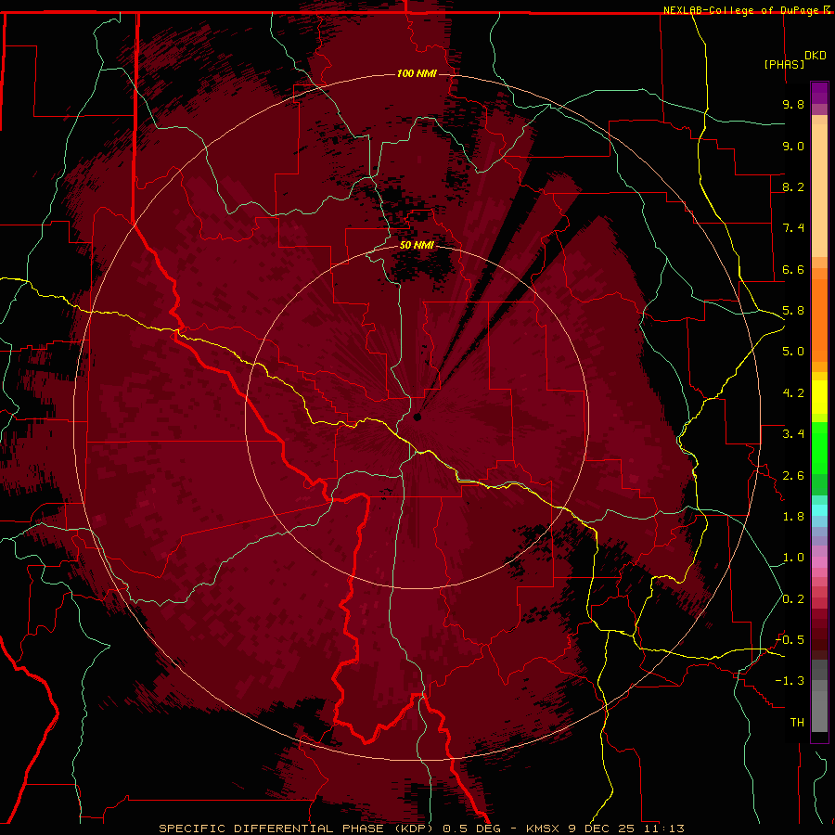Viewport: 835px width, 835px height.
Task: Click the 7.4 value on the color scale
Action: [x=793, y=228]
